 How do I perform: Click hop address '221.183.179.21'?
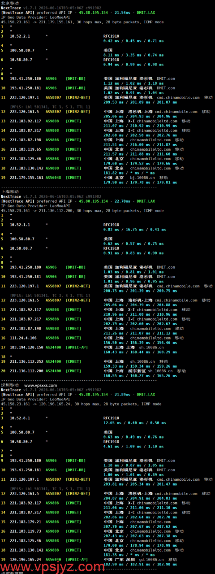point(26,521)
